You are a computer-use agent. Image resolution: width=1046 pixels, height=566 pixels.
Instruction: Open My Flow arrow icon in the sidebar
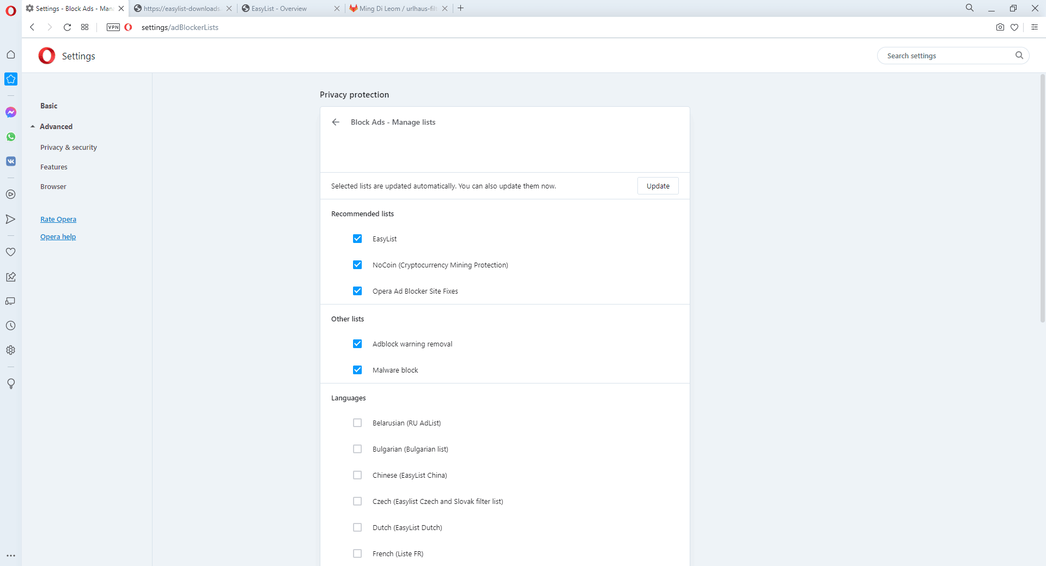pyautogui.click(x=11, y=219)
